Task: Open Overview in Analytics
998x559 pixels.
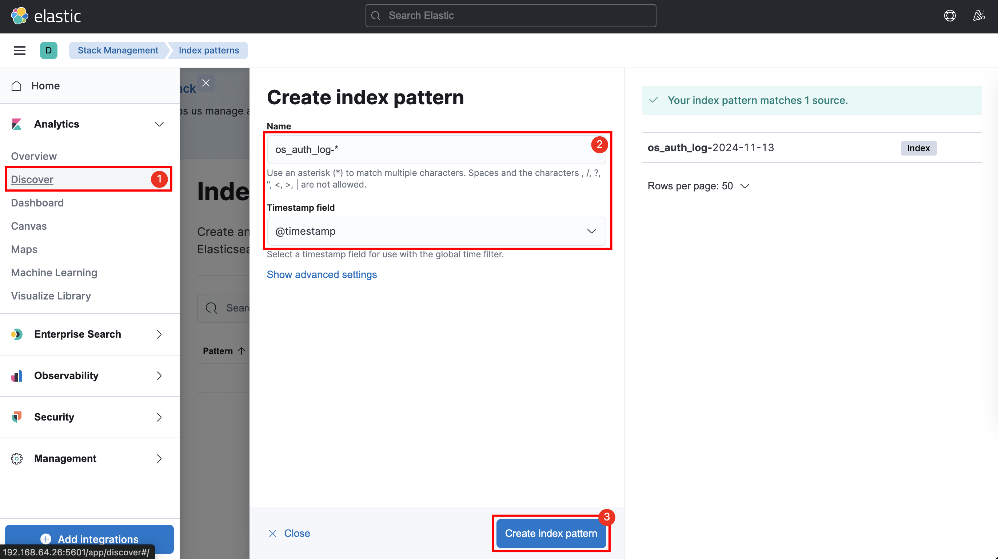Action: coord(34,156)
